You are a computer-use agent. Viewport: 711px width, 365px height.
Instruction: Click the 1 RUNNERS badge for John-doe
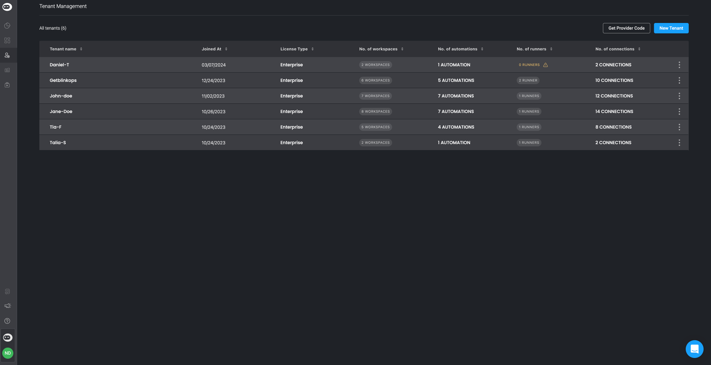(529, 96)
